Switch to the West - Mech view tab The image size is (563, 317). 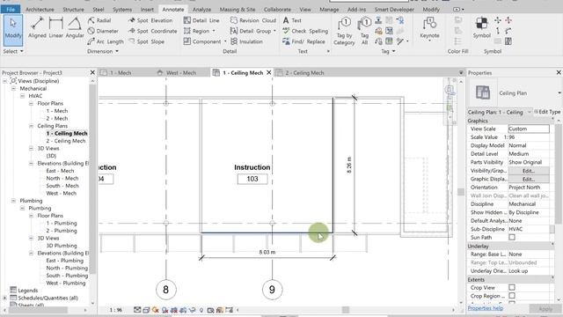tap(181, 72)
